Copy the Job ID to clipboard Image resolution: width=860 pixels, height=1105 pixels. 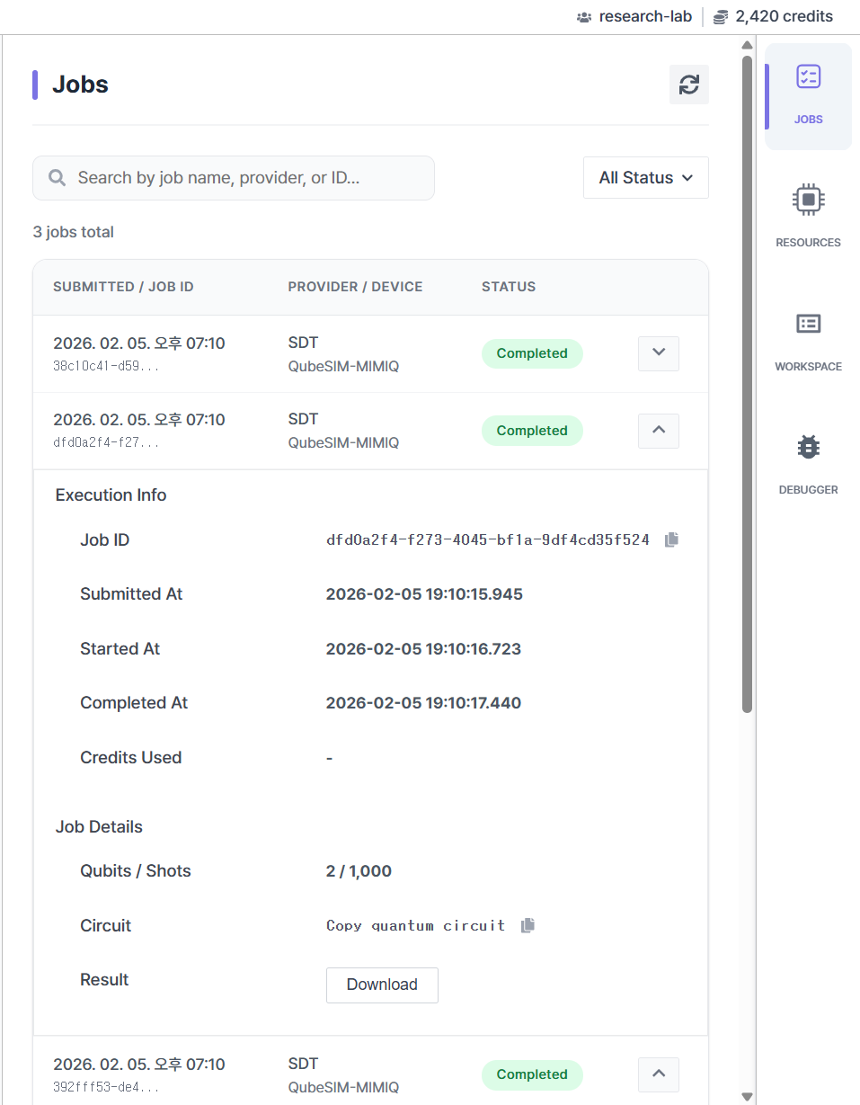(671, 540)
